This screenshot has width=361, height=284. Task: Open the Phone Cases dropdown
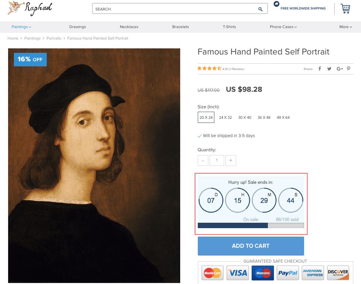click(283, 26)
